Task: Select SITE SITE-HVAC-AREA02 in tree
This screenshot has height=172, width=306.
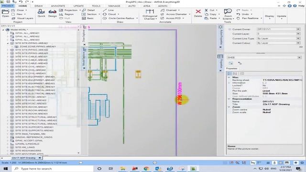Action: click(x=31, y=100)
